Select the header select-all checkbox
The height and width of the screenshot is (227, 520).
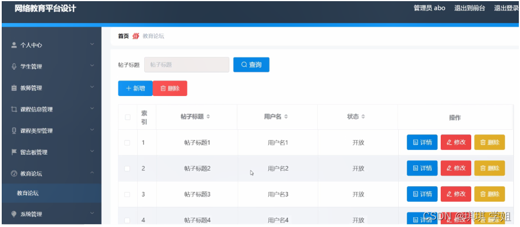pyautogui.click(x=128, y=117)
